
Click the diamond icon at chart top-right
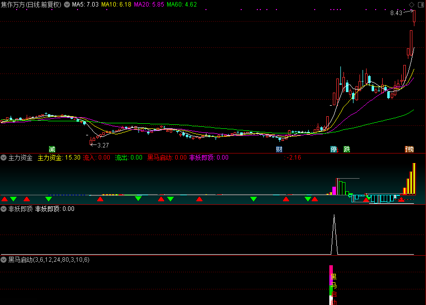tap(411, 5)
